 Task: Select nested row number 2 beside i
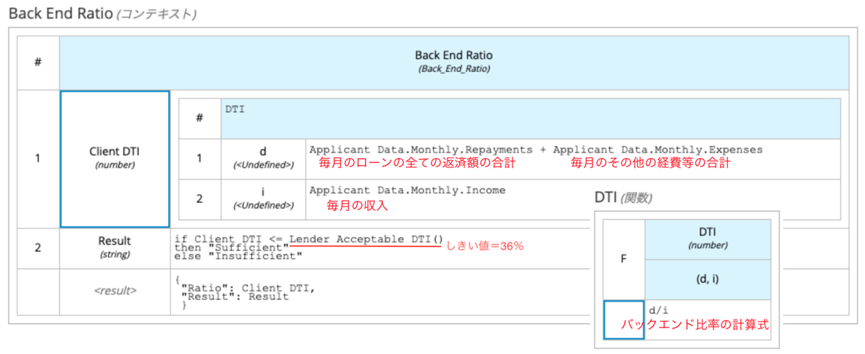[x=200, y=199]
